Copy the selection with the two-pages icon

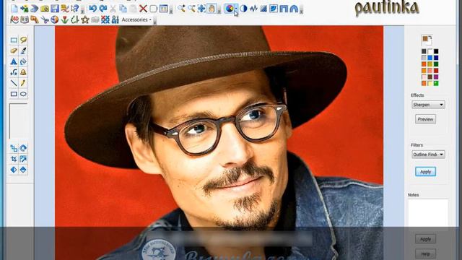(x=123, y=9)
